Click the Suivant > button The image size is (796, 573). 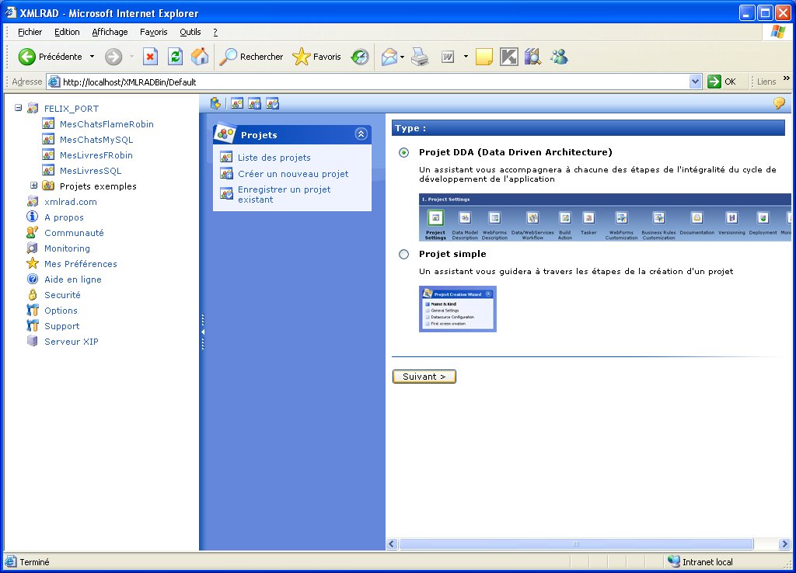point(424,377)
